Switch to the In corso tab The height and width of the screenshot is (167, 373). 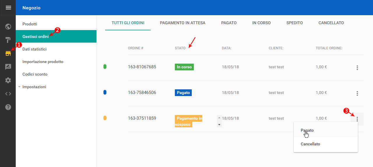coord(261,23)
